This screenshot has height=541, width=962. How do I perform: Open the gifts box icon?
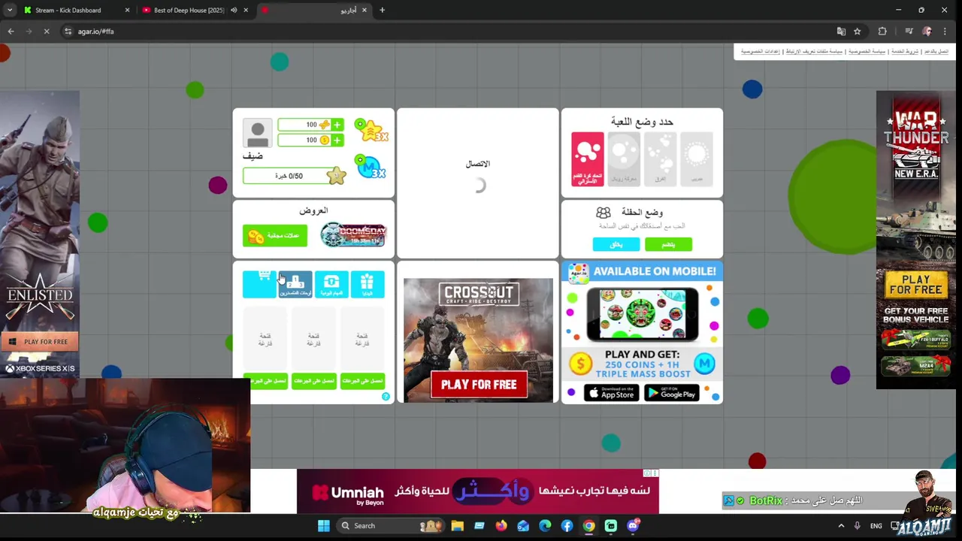click(367, 284)
